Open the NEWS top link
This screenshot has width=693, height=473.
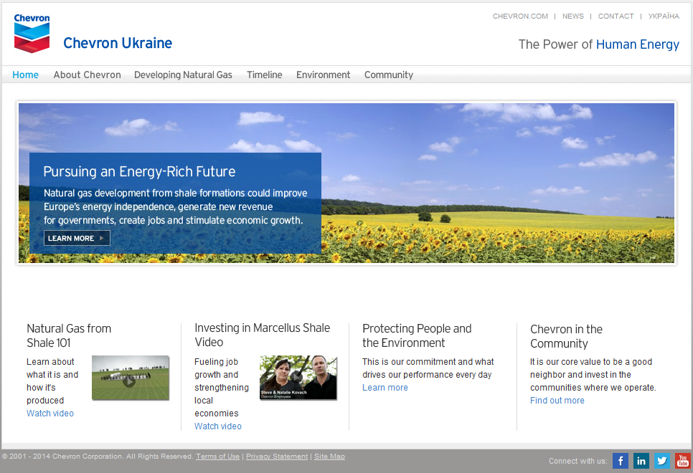point(572,16)
